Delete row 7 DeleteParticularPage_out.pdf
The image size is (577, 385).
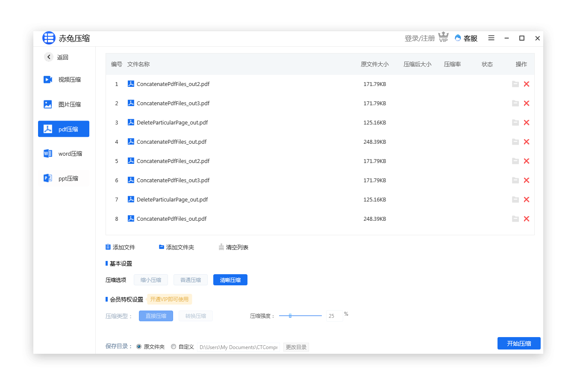[x=527, y=200]
